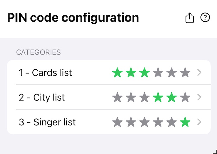Expand Singer list using its chevron

point(199,122)
